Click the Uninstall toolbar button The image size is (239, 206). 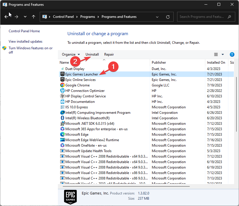92,54
